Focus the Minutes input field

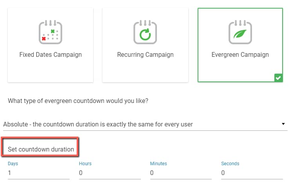(181, 173)
